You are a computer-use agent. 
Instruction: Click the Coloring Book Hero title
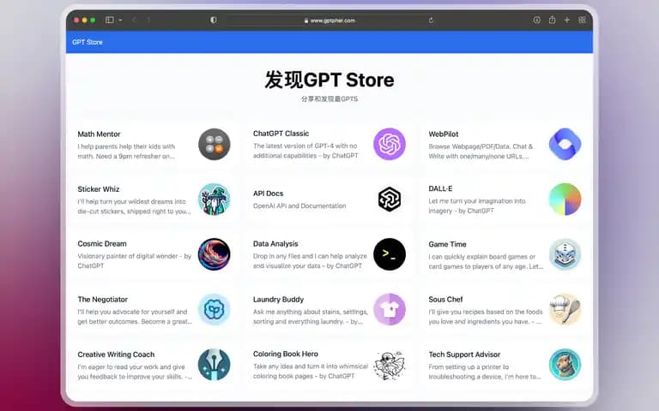[x=286, y=354]
